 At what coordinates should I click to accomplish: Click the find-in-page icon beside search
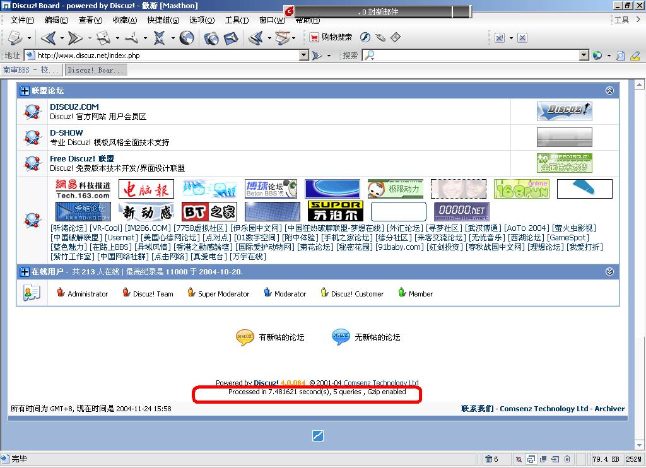(x=620, y=56)
